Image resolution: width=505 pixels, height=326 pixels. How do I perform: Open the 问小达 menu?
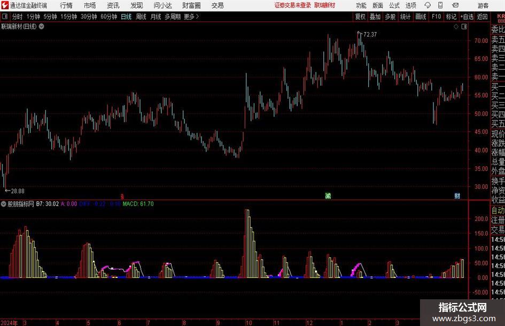coord(162,5)
